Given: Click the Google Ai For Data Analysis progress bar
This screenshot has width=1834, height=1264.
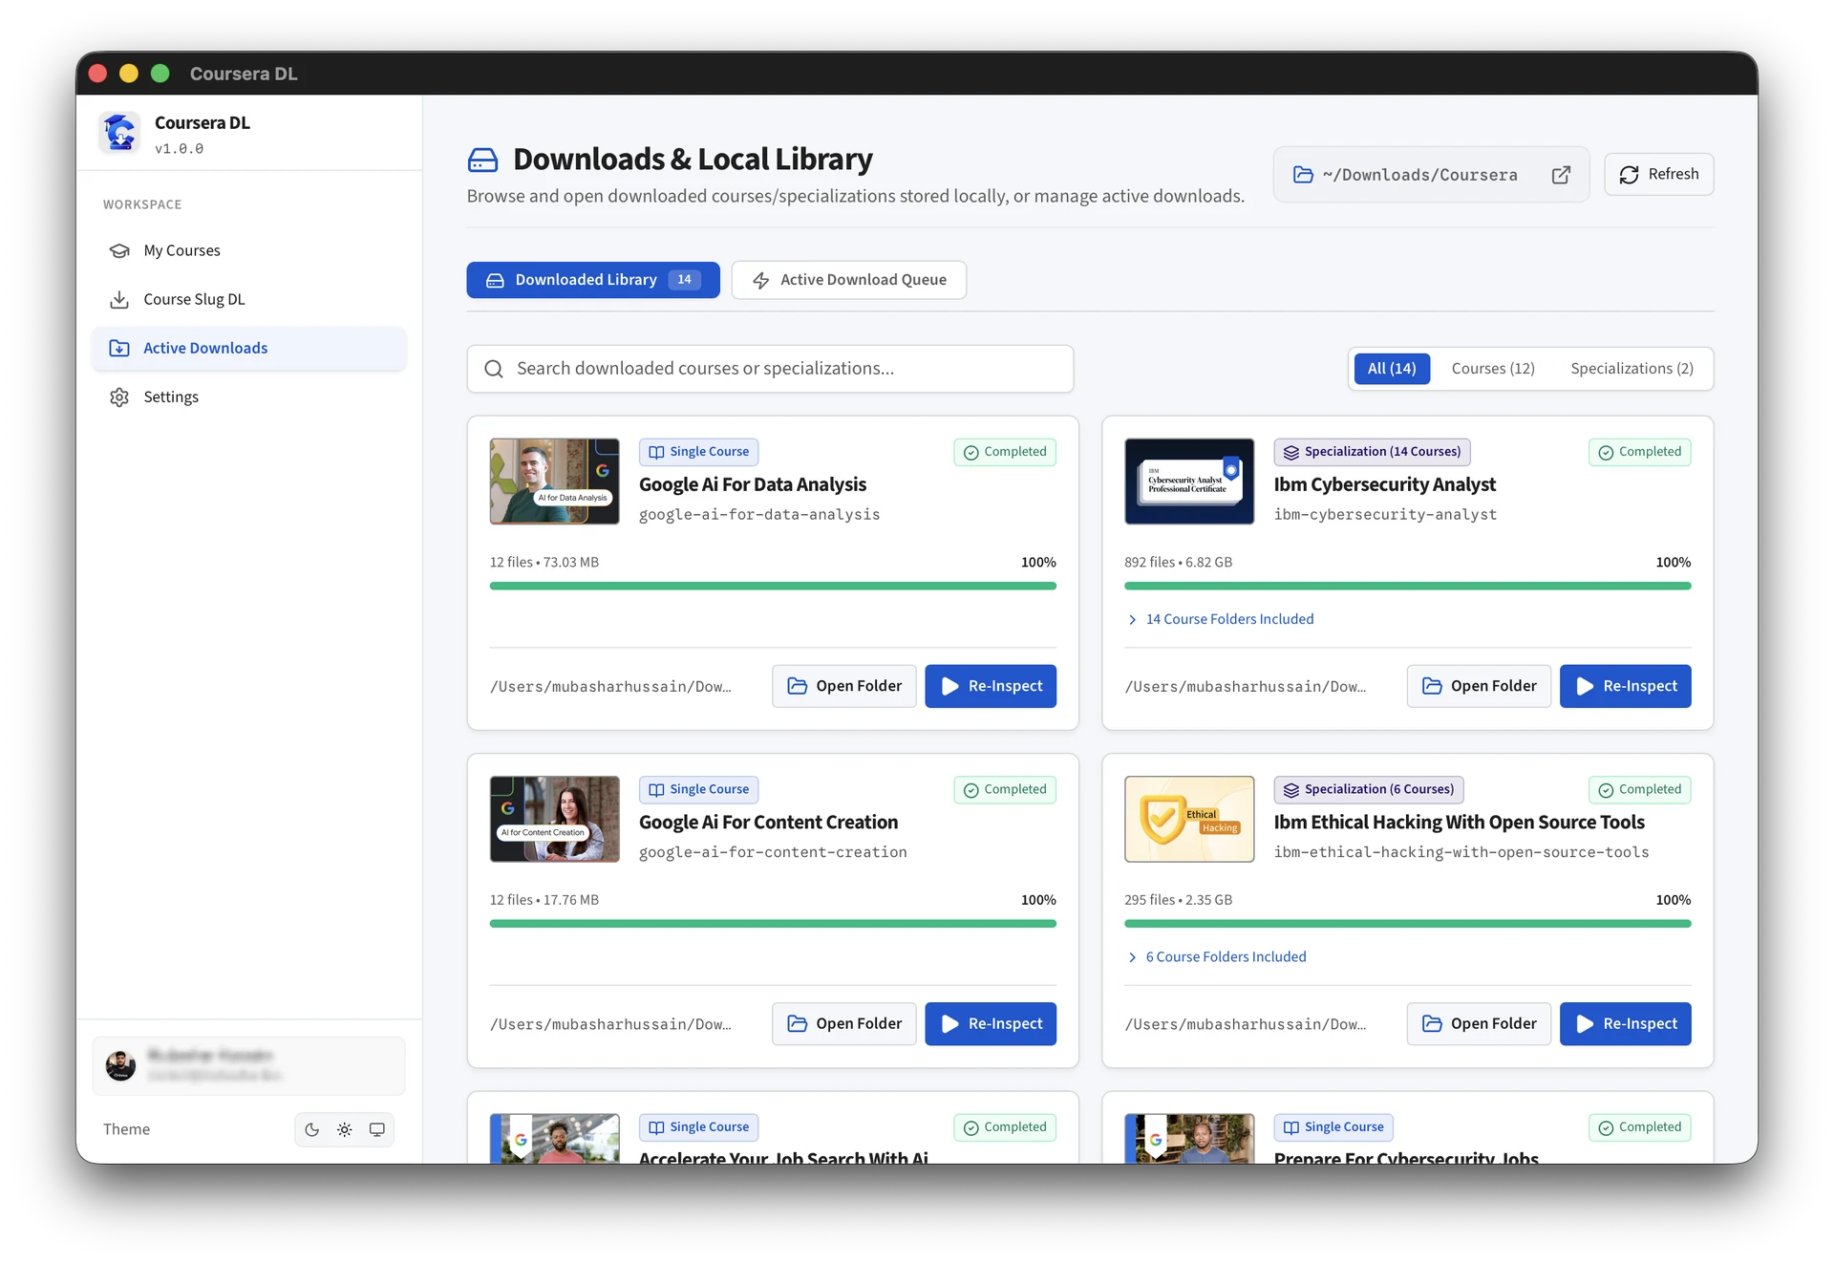Looking at the screenshot, I should [x=773, y=586].
